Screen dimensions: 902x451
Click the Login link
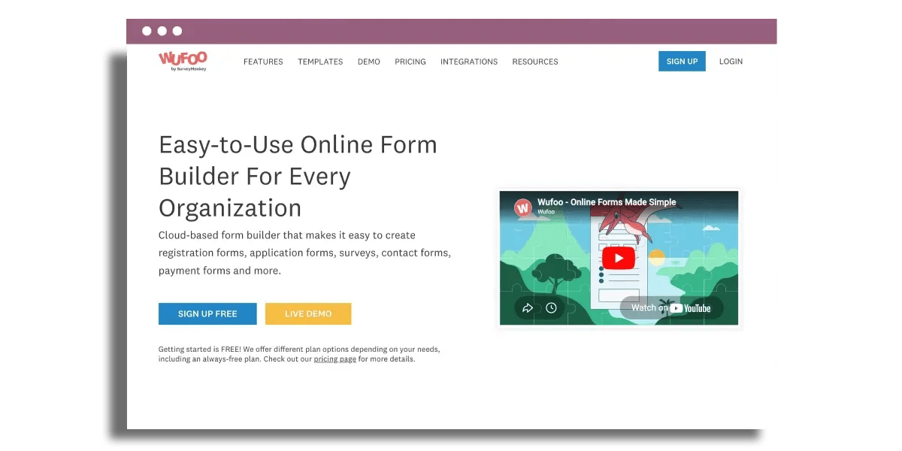(x=731, y=62)
